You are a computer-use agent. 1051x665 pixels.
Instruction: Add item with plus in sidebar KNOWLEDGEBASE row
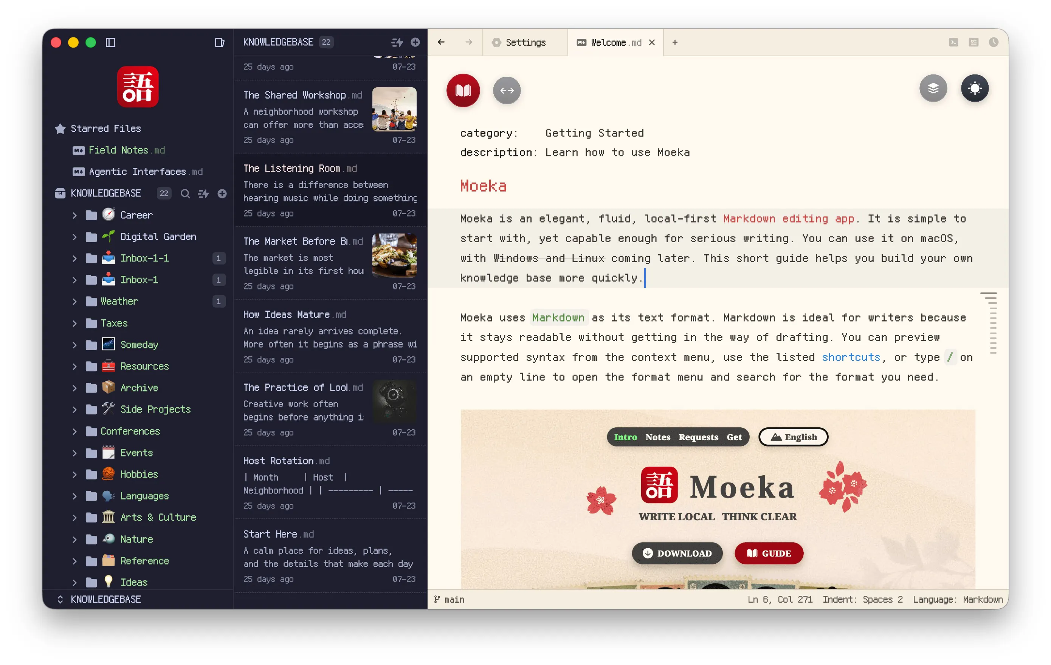[x=222, y=193]
